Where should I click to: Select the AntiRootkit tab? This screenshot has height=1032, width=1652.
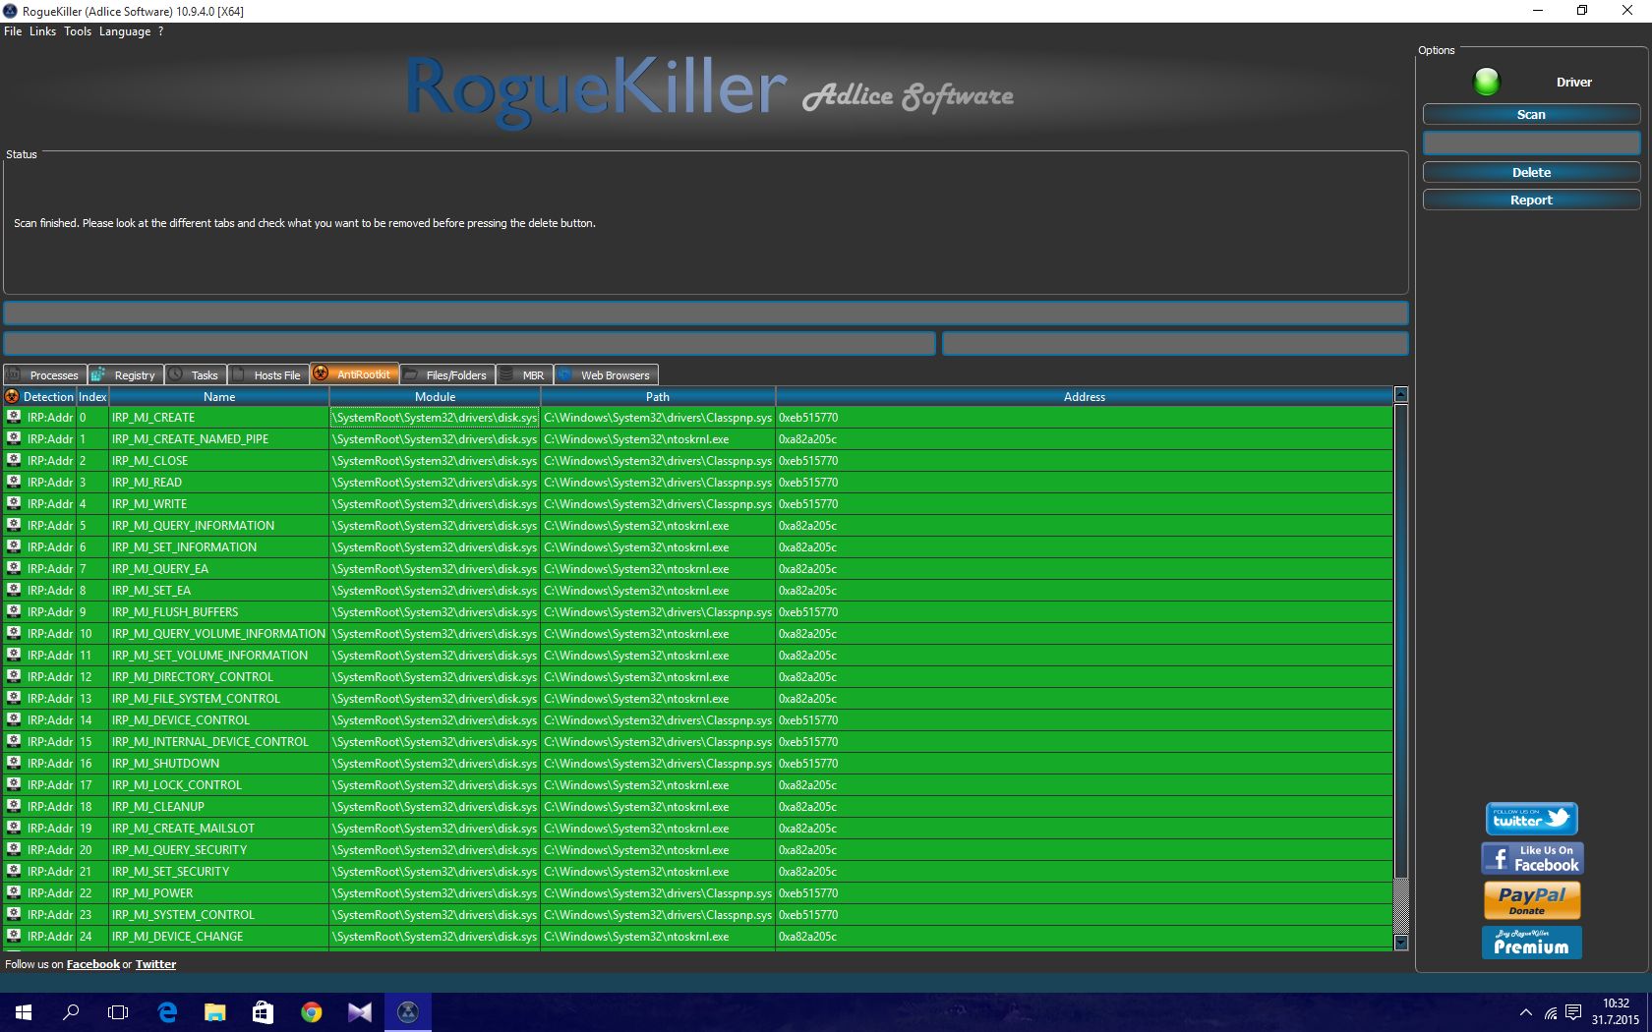click(x=354, y=373)
